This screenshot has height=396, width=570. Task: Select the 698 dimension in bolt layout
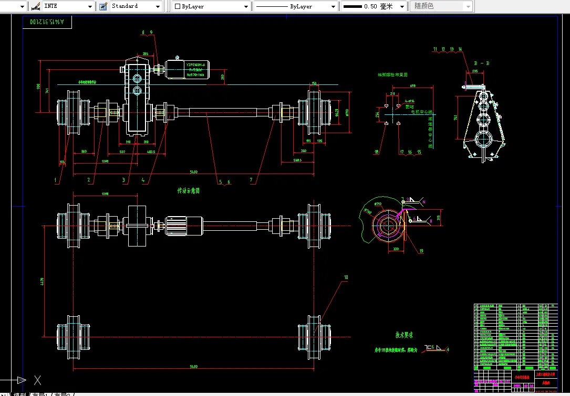[412, 86]
